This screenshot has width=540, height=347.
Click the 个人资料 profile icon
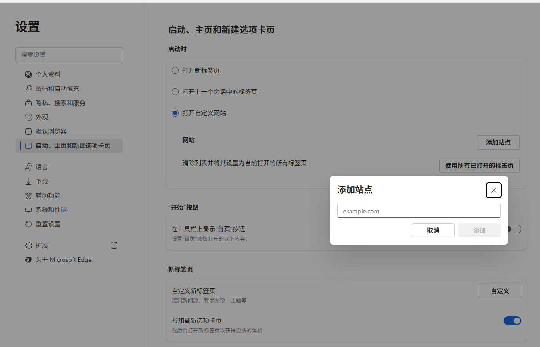click(28, 74)
